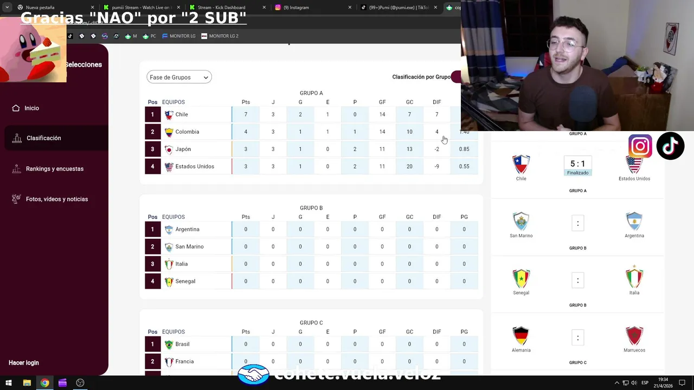Click Pts column header in Grupo A
This screenshot has height=390, width=694.
tap(246, 102)
